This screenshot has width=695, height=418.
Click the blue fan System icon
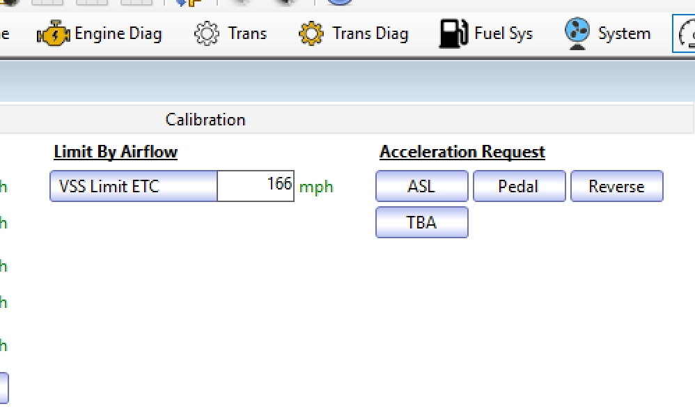(x=577, y=33)
